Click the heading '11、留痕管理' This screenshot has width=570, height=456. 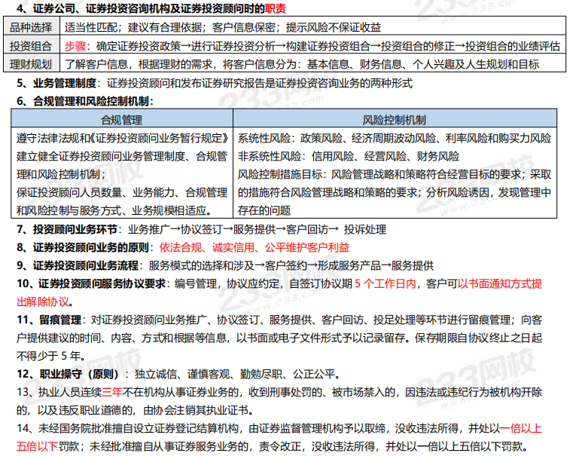(49, 320)
